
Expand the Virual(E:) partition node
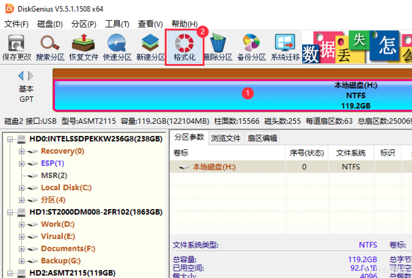tap(21, 236)
